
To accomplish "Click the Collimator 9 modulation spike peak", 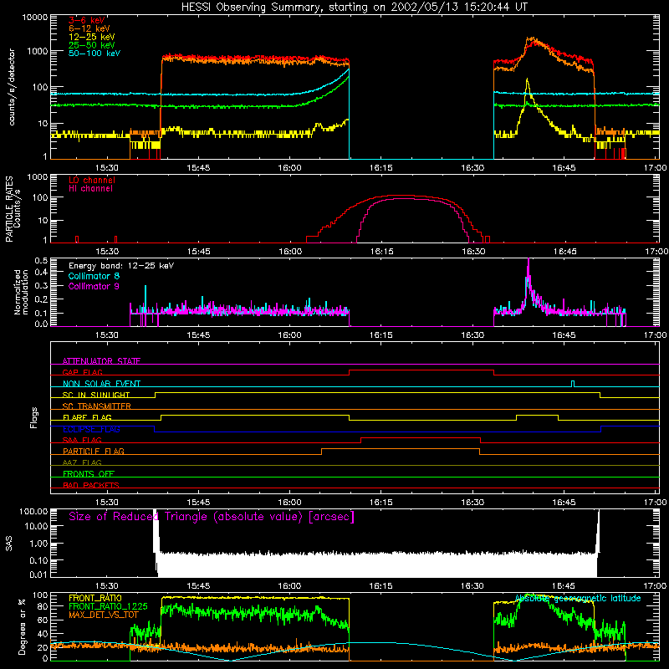I will 529,260.
